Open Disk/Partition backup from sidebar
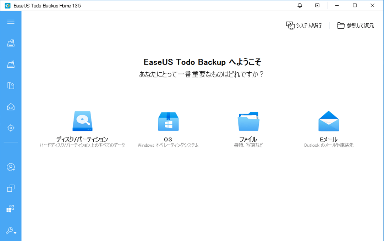 coord(11,43)
